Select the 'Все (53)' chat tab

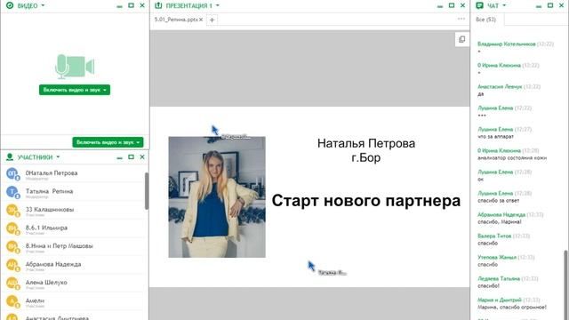point(486,20)
